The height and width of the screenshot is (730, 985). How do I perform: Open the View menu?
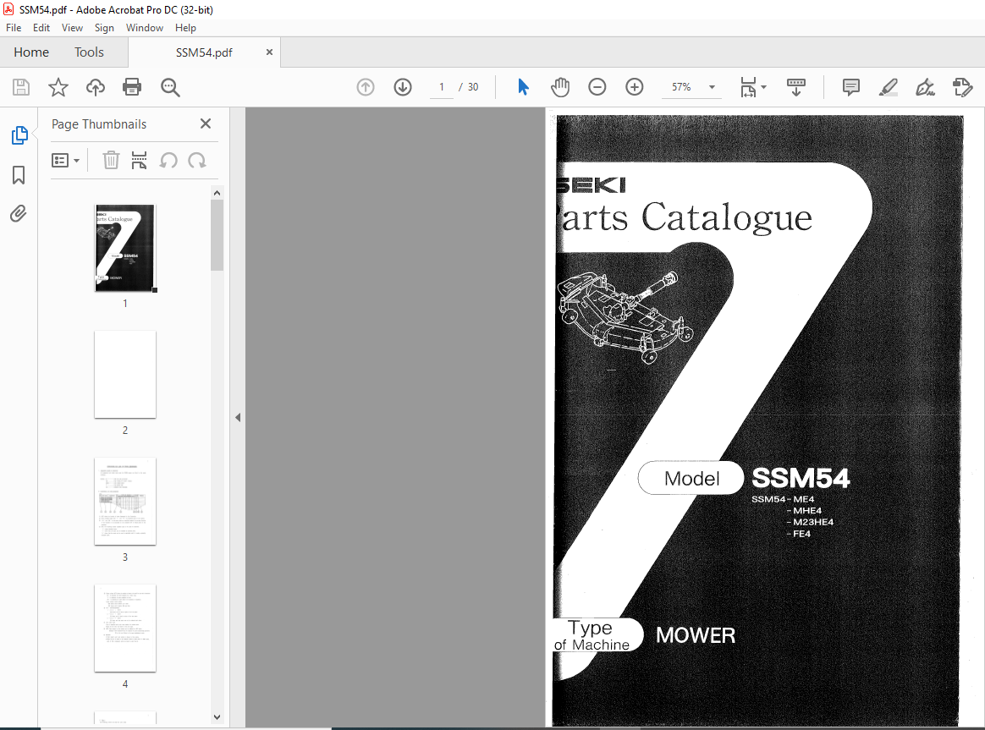(72, 28)
